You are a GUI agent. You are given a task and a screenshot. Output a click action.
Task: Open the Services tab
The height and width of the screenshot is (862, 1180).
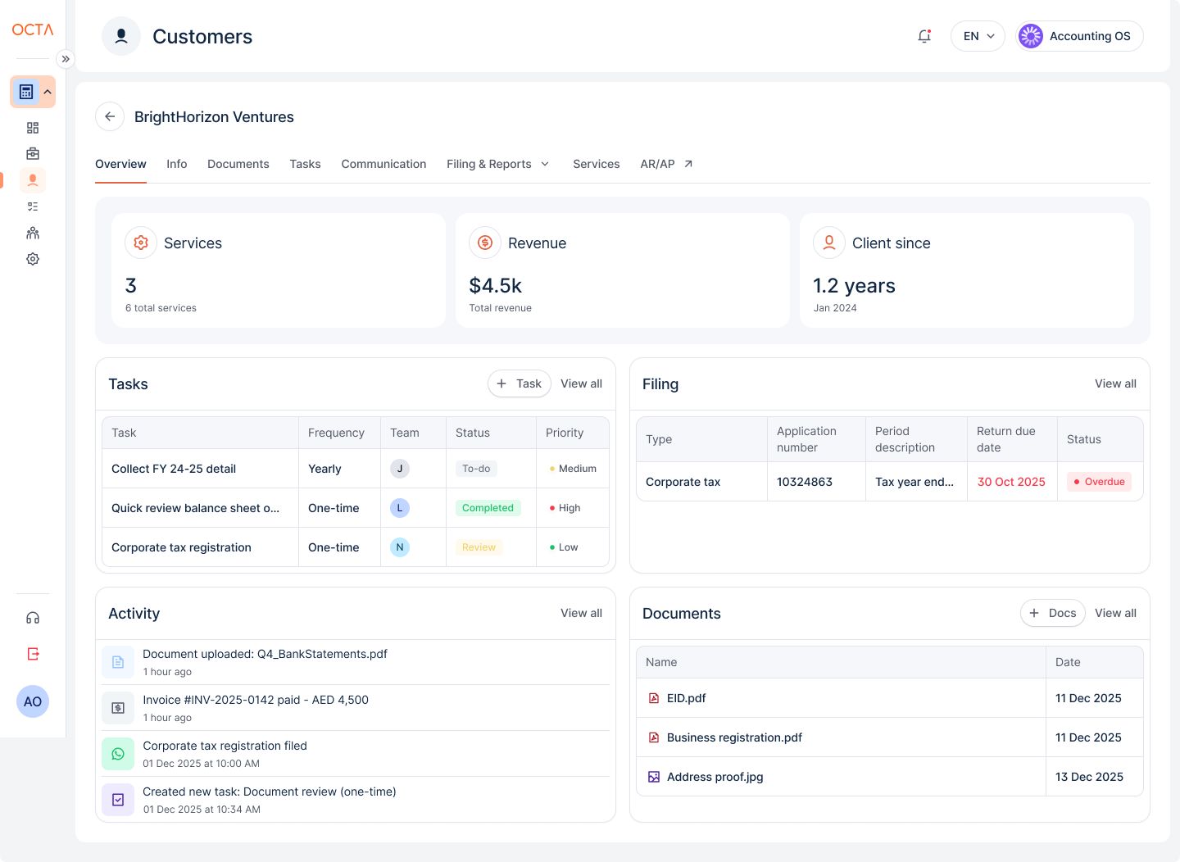pyautogui.click(x=597, y=164)
